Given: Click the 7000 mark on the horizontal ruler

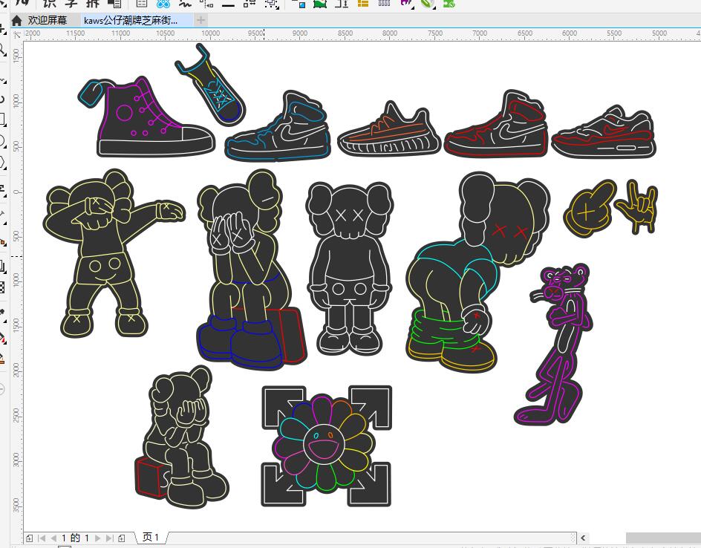Looking at the screenshot, I should click(480, 33).
